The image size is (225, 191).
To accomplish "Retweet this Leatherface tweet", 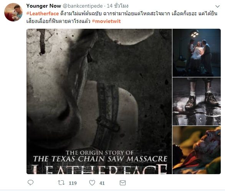I will 61,183.
